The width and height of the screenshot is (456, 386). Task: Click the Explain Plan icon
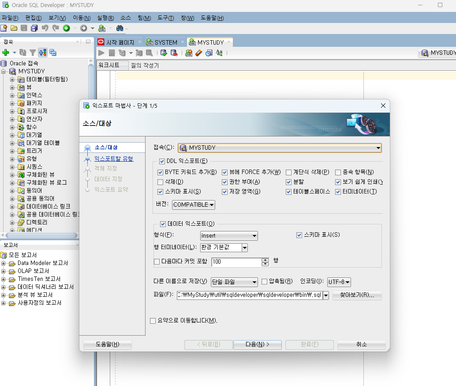point(122,53)
